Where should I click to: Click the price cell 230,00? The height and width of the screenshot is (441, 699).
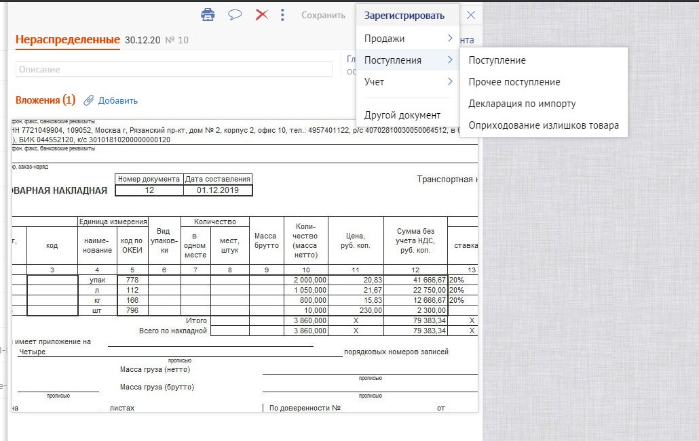[x=356, y=311]
